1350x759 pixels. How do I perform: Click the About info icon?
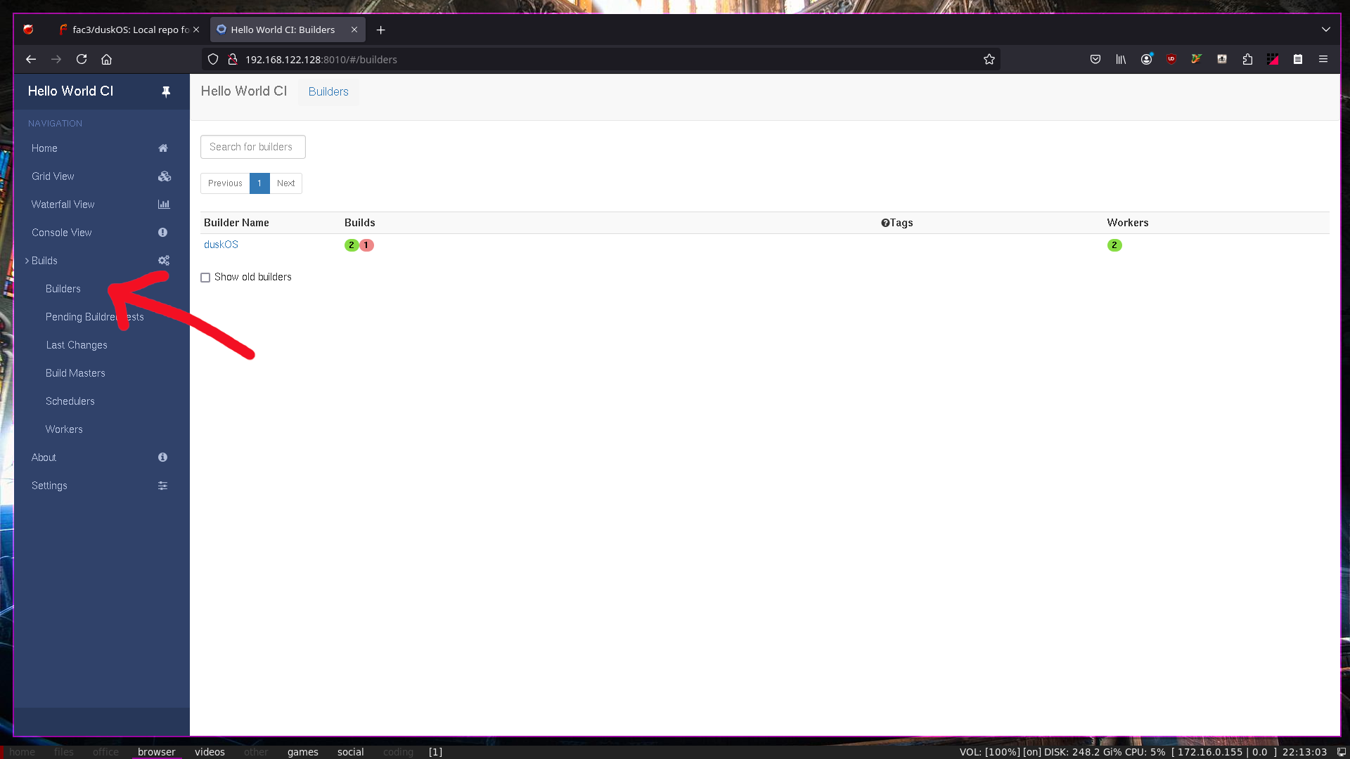pyautogui.click(x=162, y=457)
